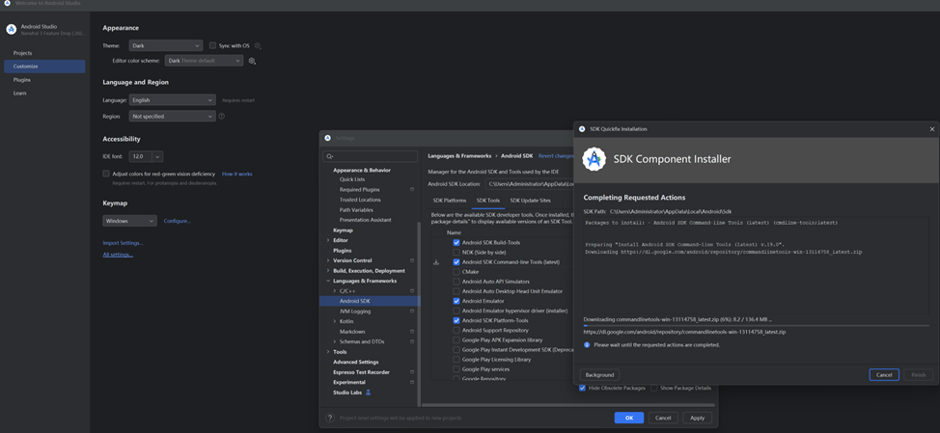Open the Region dropdown
This screenshot has width=940, height=433.
[172, 116]
